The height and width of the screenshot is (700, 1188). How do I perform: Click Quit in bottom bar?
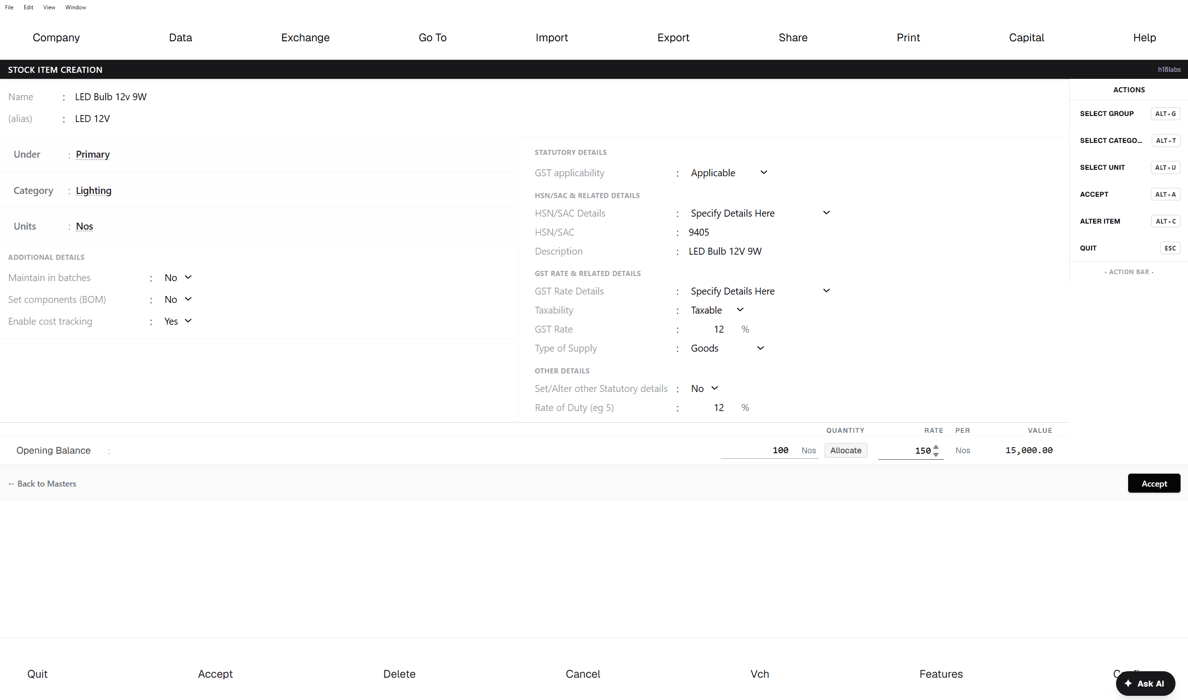[x=37, y=674]
